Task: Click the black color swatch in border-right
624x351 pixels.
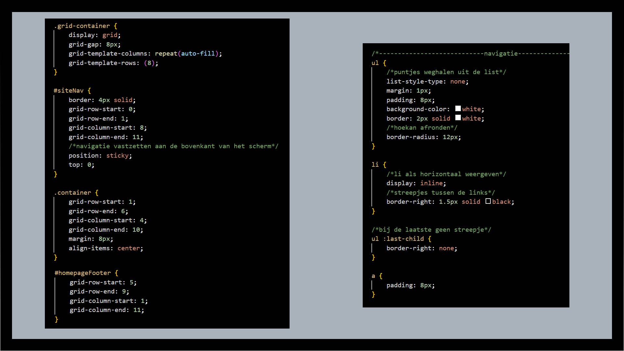Action: (488, 201)
